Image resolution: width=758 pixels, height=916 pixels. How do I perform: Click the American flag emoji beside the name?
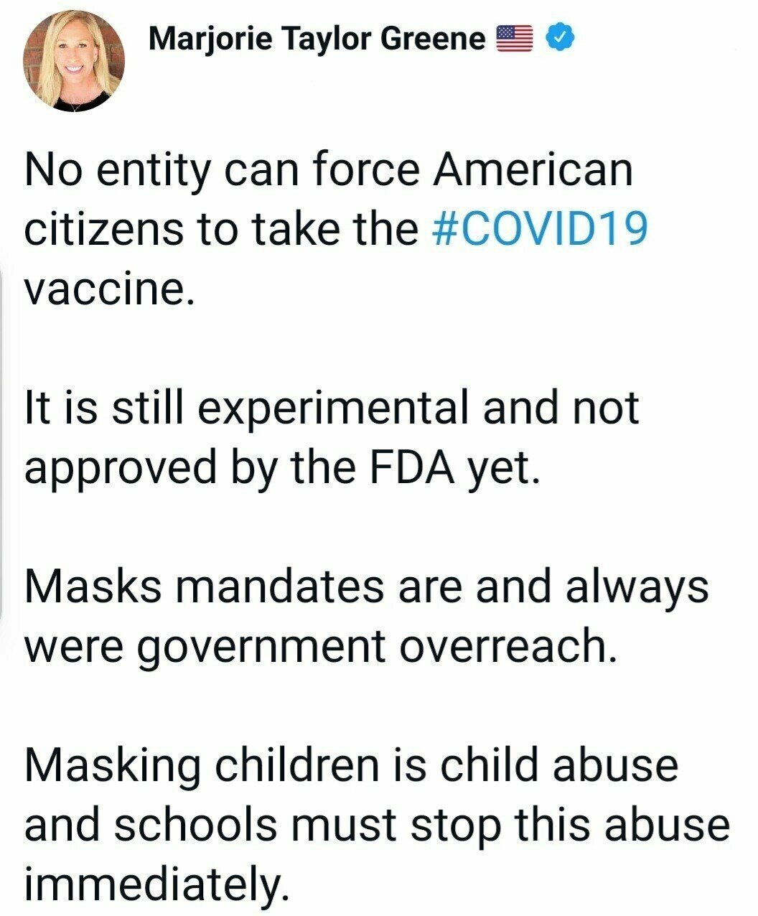coord(515,38)
